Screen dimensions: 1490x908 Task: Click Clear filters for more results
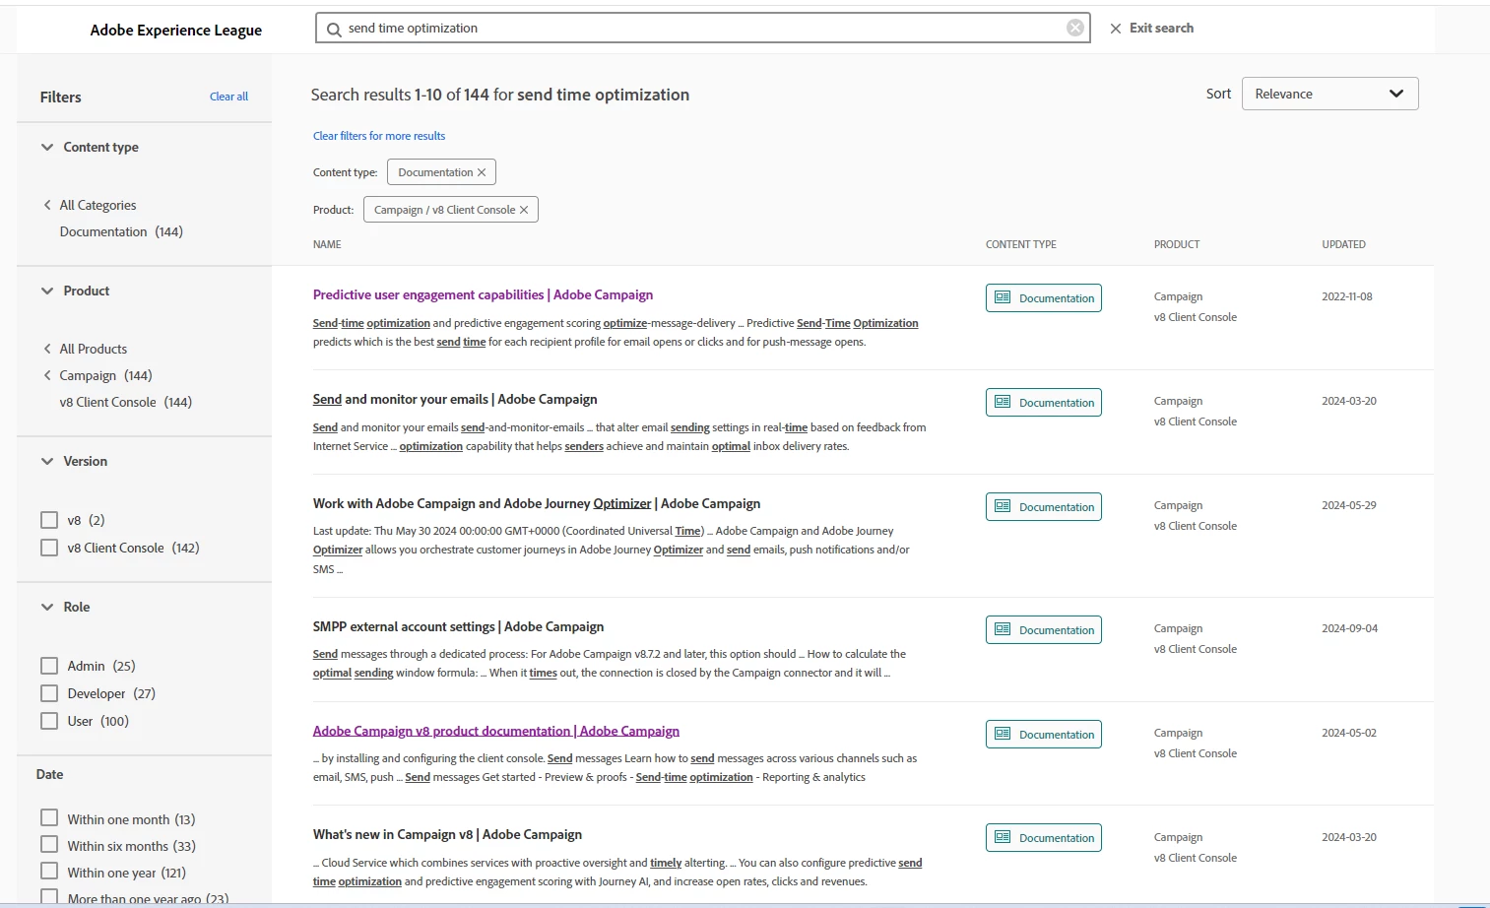click(379, 136)
